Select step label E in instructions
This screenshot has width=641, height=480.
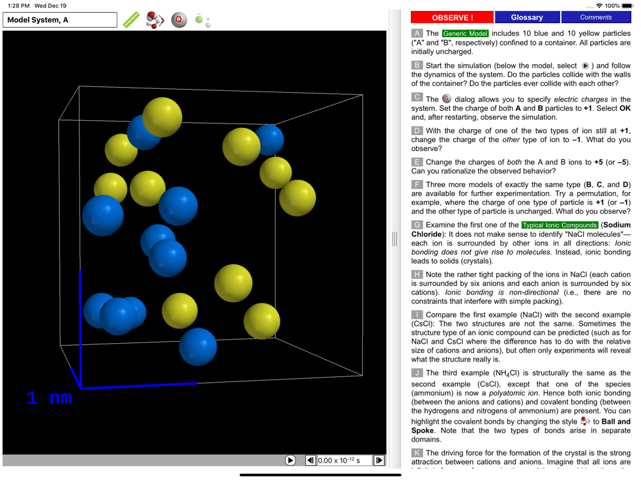pos(417,162)
